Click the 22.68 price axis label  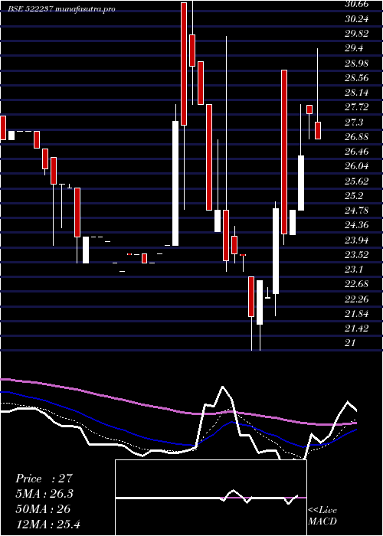pyautogui.click(x=357, y=284)
